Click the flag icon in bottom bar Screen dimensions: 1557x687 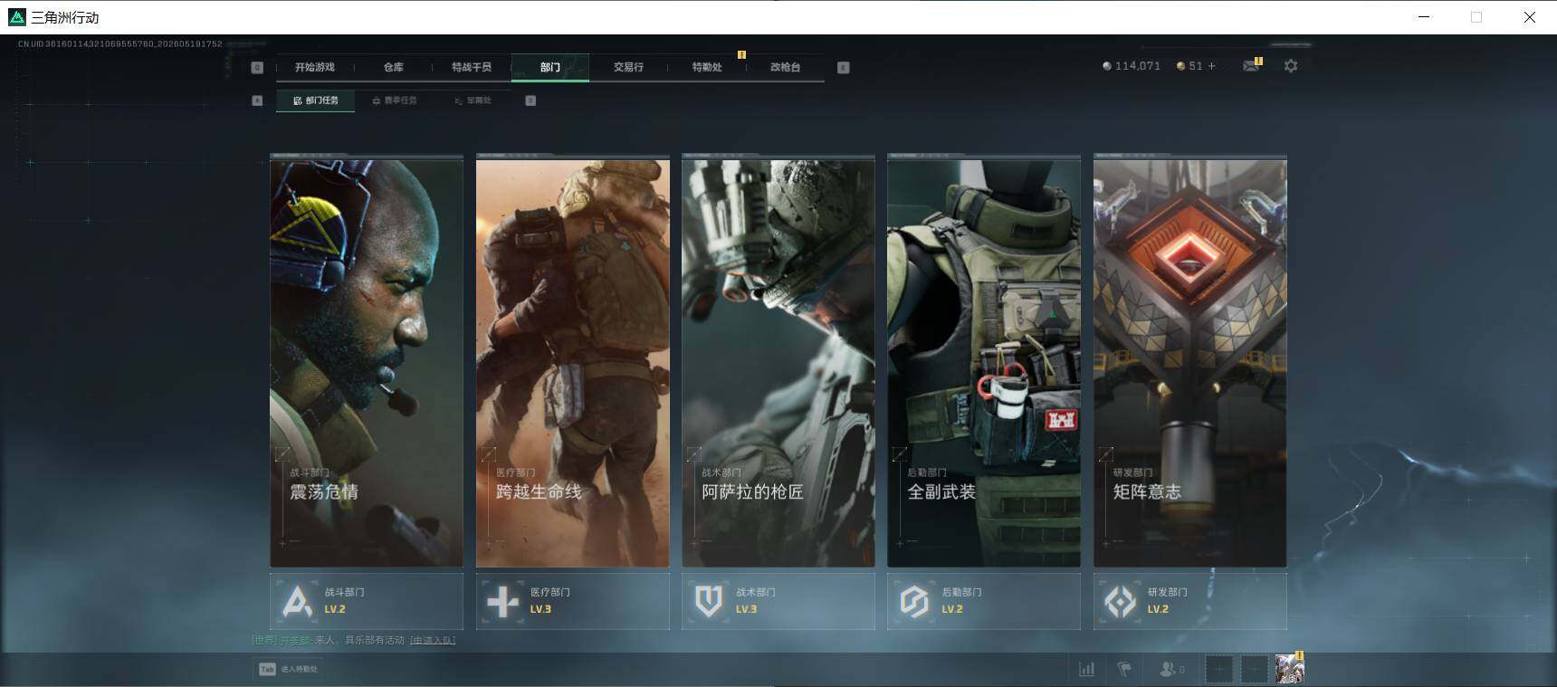click(1124, 669)
